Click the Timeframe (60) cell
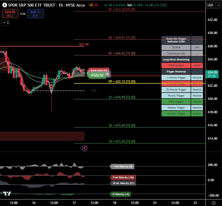The width and height of the screenshot is (222, 206). 176,53
